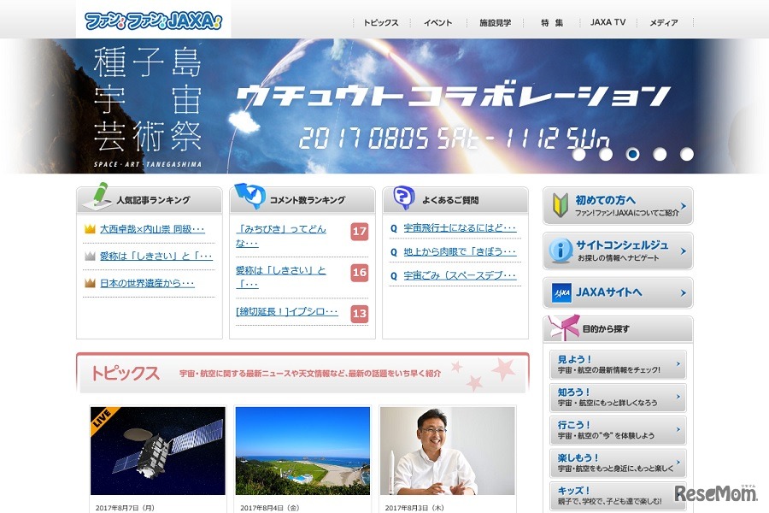Click the arrow on the サイトコンシェルジュ button
769x513 pixels.
click(x=684, y=251)
